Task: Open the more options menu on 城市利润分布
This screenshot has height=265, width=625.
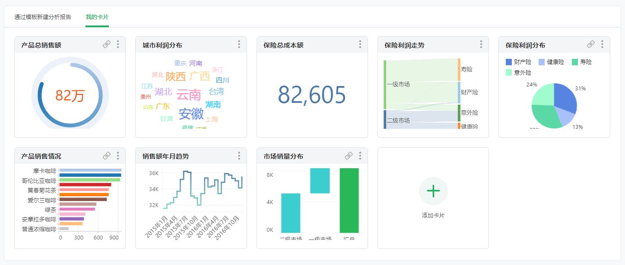Action: [239, 44]
